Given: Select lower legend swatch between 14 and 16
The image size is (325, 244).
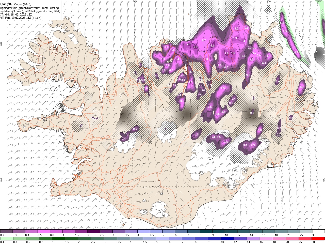Looking at the screenshot, I should click(x=253, y=238).
